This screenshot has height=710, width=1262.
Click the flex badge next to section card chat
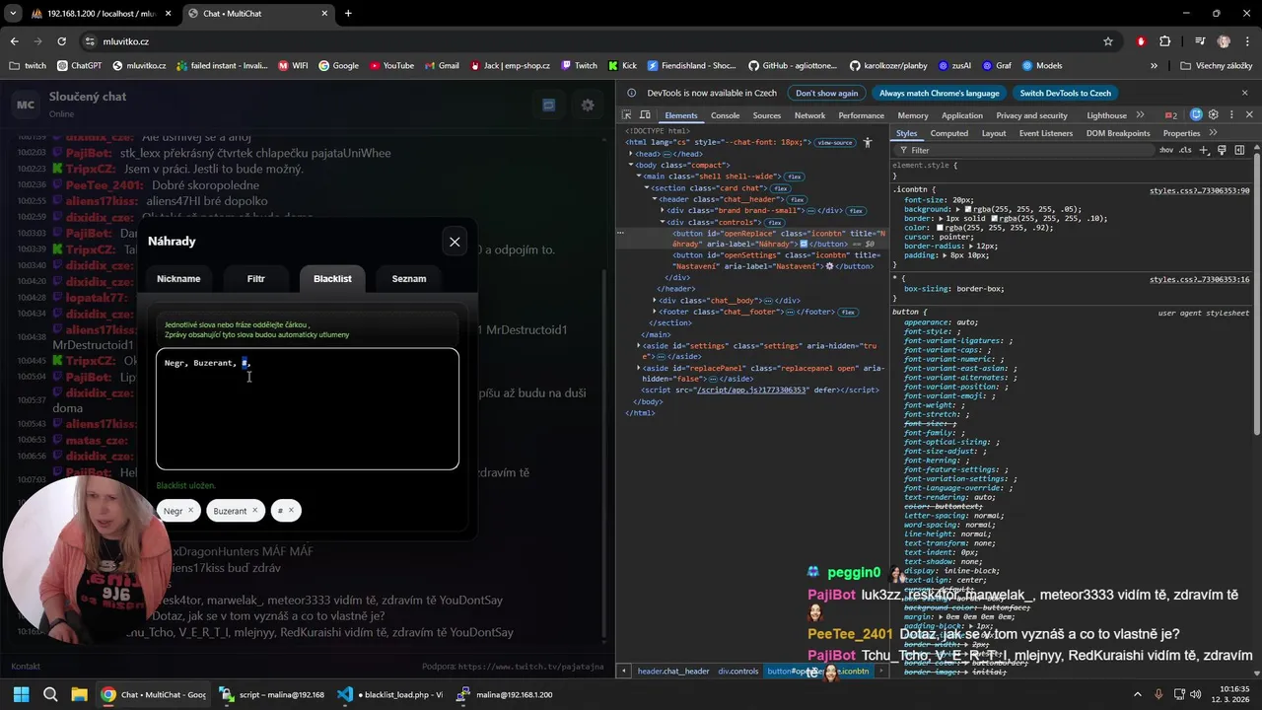pos(780,188)
